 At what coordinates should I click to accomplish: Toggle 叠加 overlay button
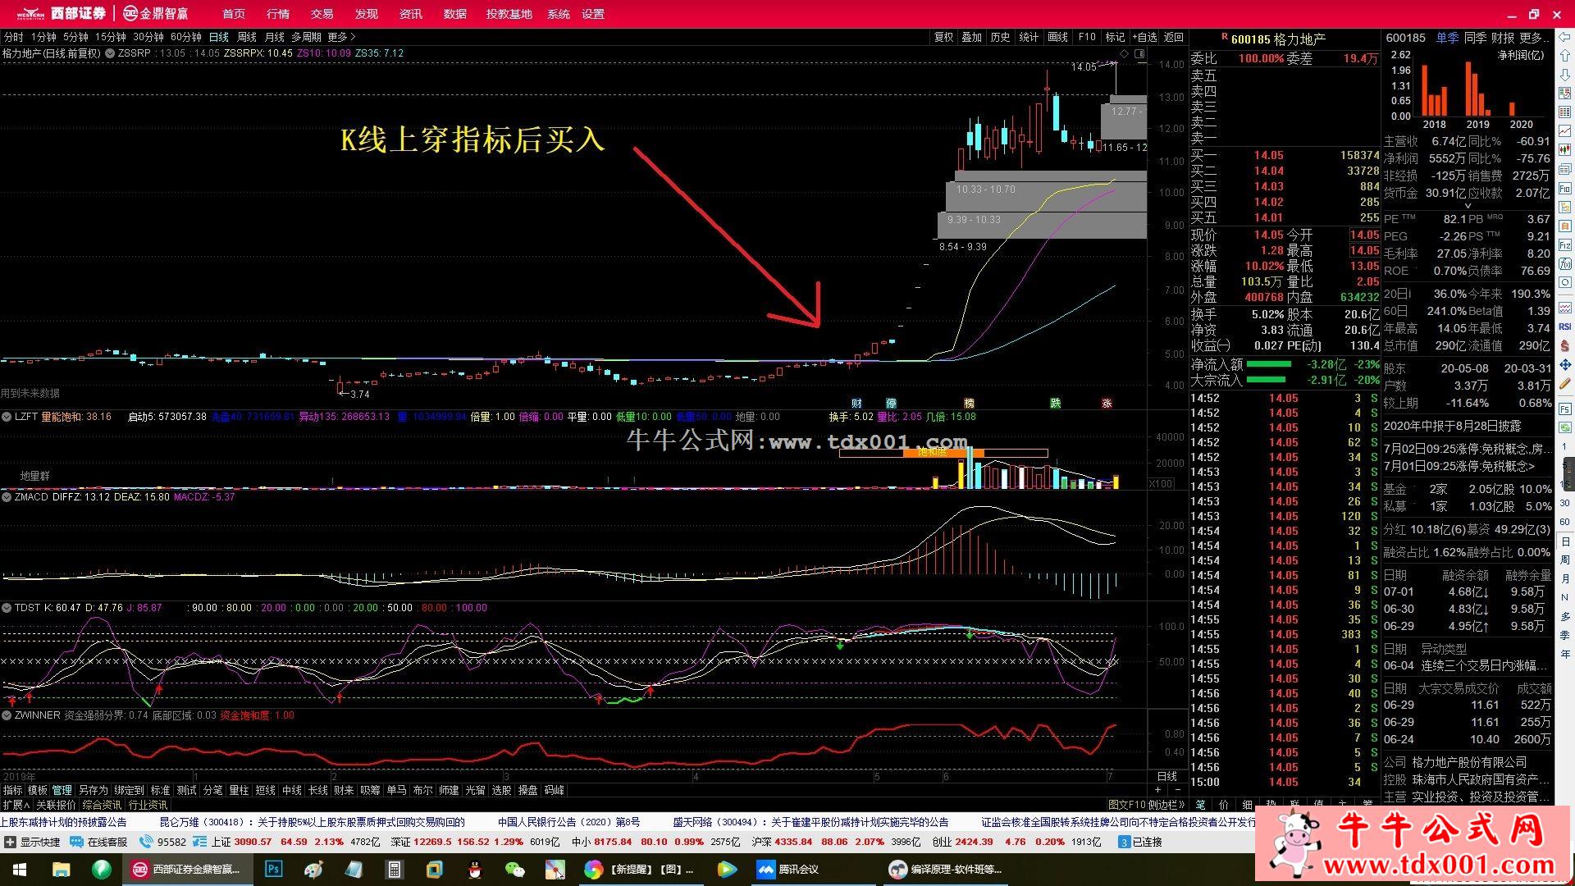pos(972,37)
